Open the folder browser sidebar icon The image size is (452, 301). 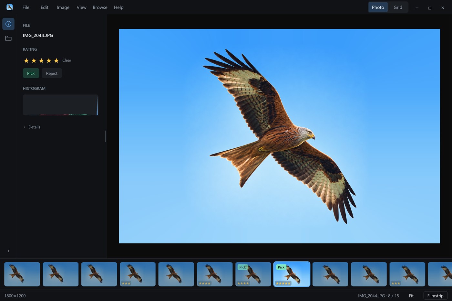click(x=8, y=38)
